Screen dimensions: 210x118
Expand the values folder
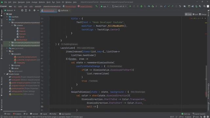(10, 68)
